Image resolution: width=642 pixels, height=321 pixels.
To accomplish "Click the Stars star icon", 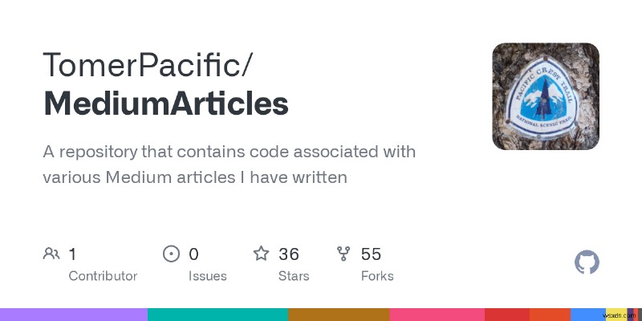I will (261, 254).
